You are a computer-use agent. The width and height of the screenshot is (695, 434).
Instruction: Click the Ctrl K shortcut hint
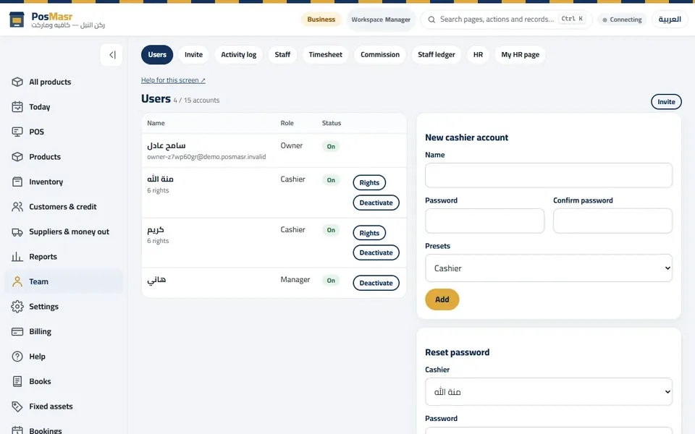pyautogui.click(x=572, y=19)
